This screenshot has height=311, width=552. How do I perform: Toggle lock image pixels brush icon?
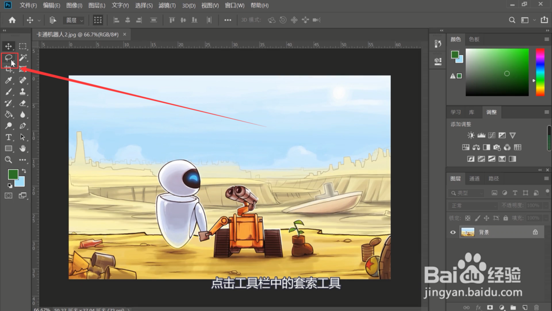pyautogui.click(x=477, y=218)
